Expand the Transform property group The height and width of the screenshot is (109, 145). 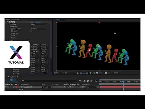[10, 33]
